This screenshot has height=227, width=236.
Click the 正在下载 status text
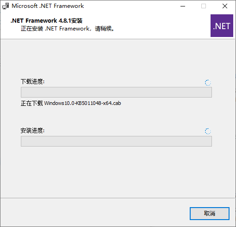coord(32,103)
